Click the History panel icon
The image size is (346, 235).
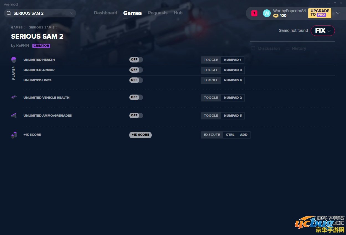(x=287, y=48)
